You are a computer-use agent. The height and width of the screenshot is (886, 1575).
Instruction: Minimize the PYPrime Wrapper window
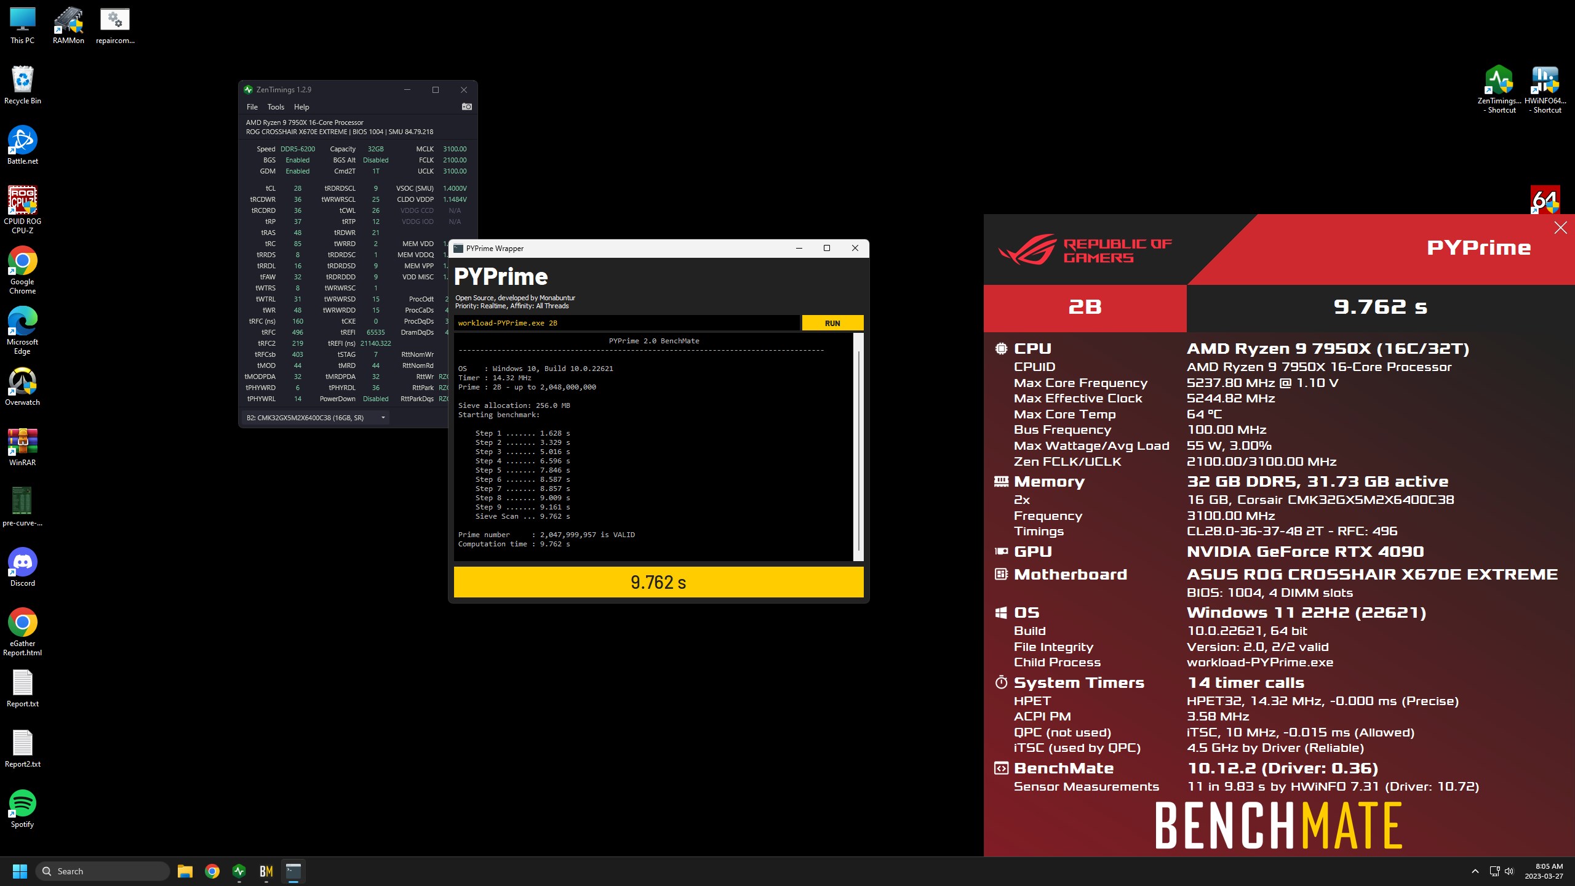coord(799,249)
